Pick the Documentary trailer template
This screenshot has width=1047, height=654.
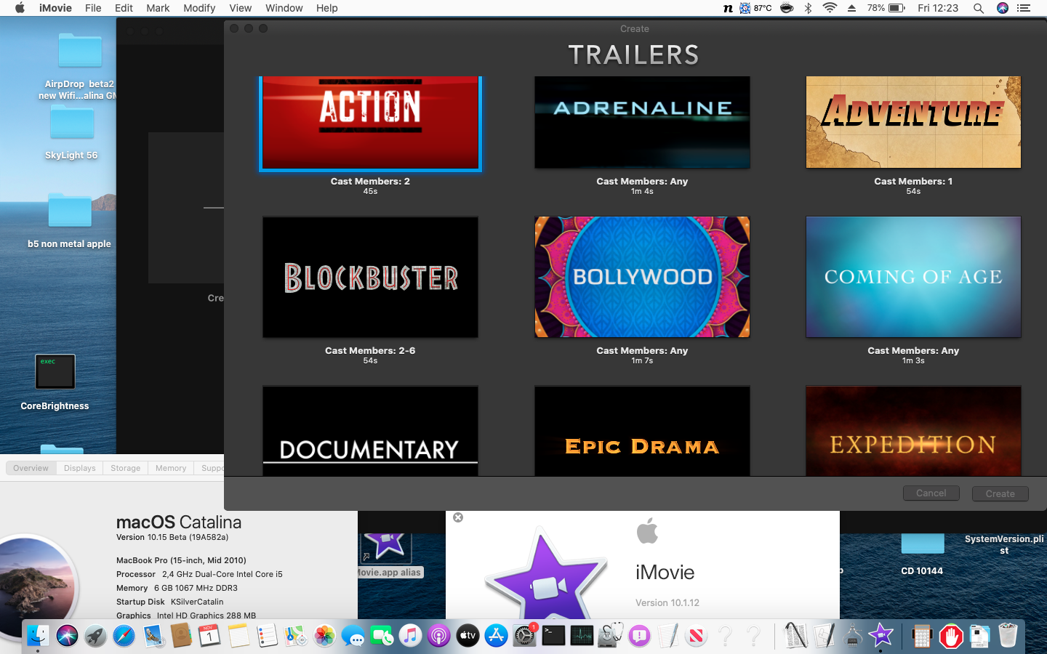pos(370,431)
